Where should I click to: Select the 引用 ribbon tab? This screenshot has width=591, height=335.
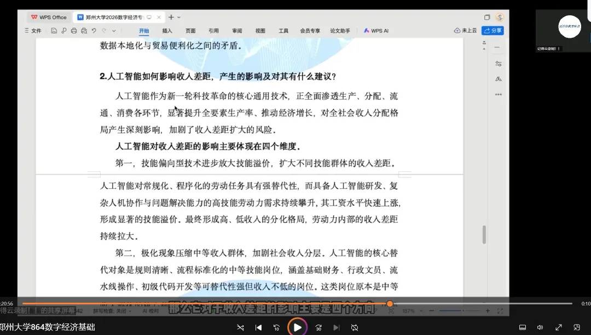pos(214,31)
